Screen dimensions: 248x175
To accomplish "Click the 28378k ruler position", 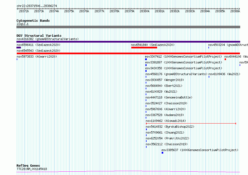I will pyautogui.click(x=115, y=11).
